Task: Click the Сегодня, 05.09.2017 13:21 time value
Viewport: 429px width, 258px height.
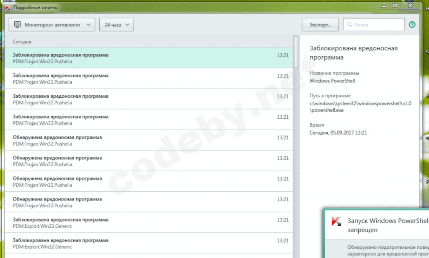Action: coord(338,133)
